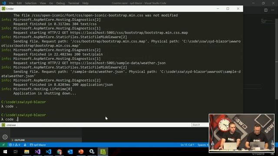Screen dimensions: 278x156
Task: Click the 'was not modified' log line
Action: click(x=96, y=16)
